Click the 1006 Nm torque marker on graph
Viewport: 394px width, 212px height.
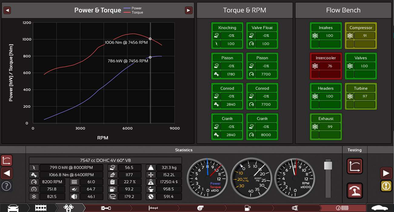click(150, 39)
